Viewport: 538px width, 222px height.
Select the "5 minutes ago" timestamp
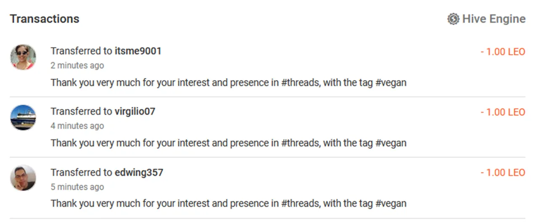point(77,187)
